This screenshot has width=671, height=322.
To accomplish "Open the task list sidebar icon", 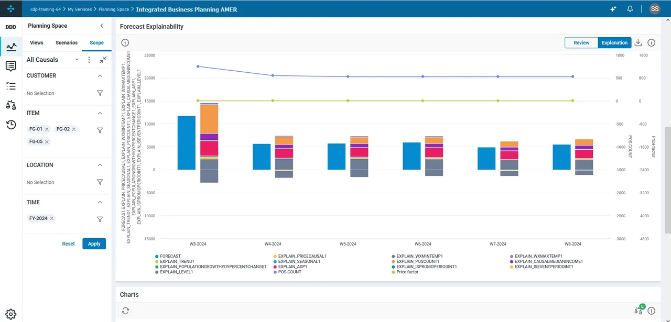I will [x=11, y=86].
